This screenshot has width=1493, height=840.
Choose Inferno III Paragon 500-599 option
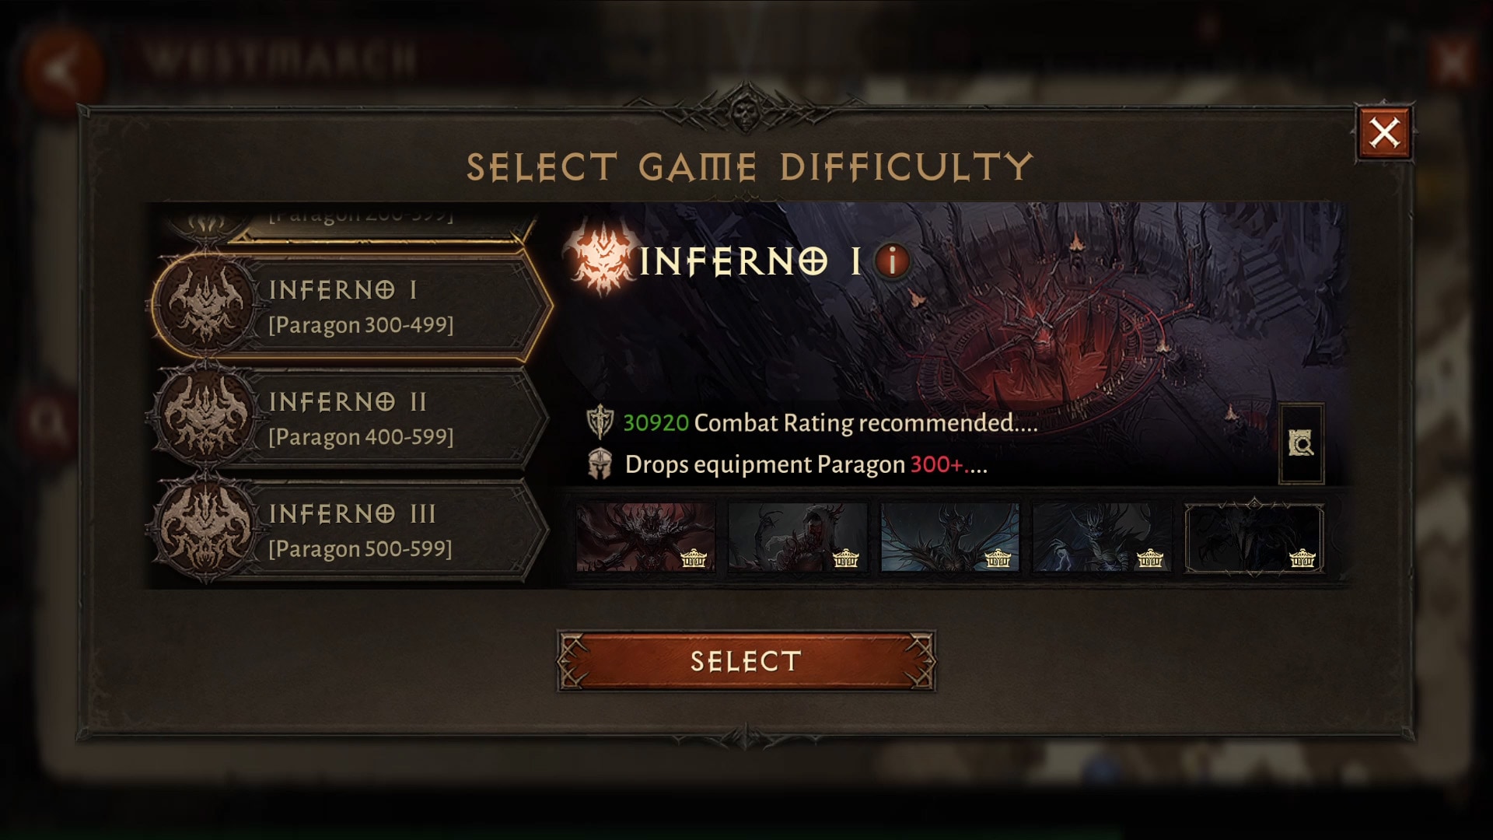pyautogui.click(x=350, y=530)
